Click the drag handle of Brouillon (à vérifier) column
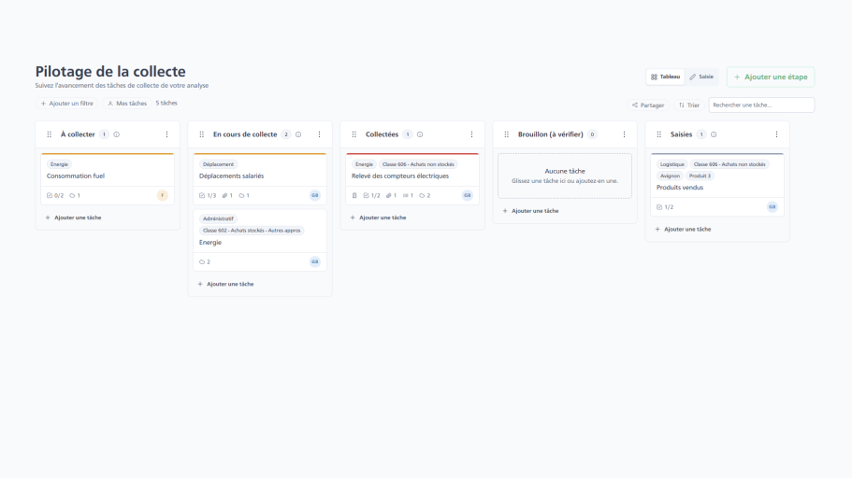The image size is (852, 478). pyautogui.click(x=506, y=134)
